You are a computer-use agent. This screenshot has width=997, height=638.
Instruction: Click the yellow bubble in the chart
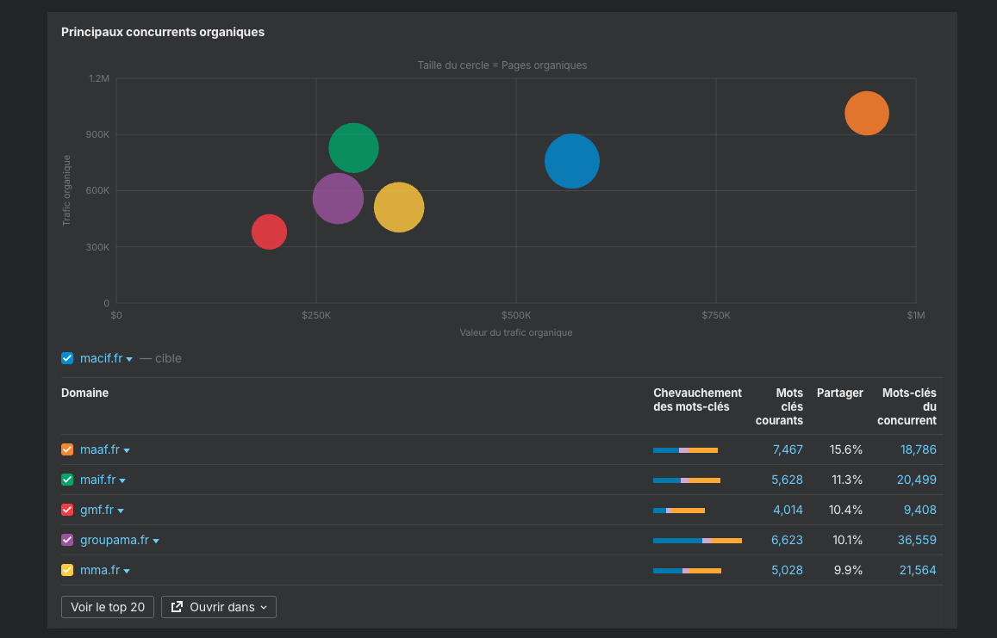coord(399,208)
